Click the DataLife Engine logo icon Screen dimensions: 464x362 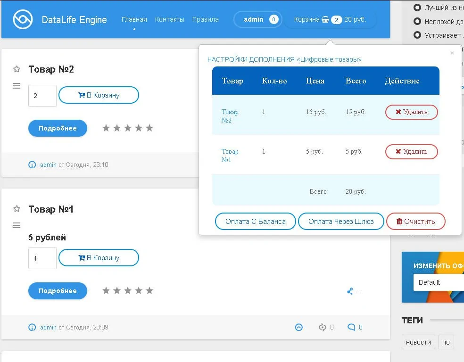tap(23, 19)
